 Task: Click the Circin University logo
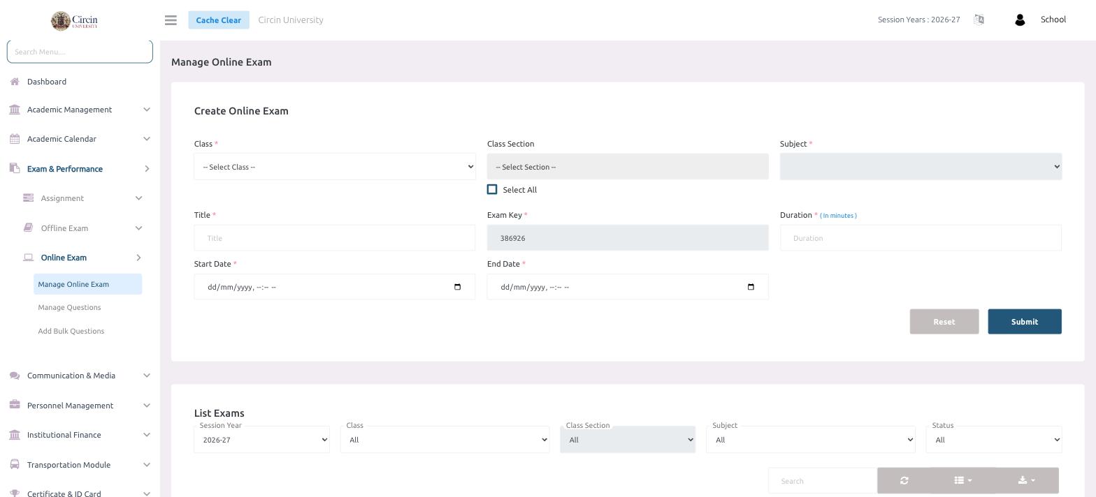coord(74,20)
